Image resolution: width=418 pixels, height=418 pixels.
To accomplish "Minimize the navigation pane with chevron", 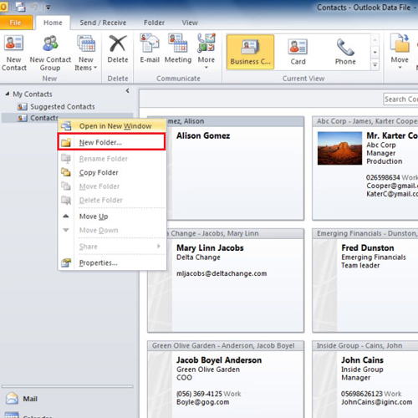I will tap(128, 90).
